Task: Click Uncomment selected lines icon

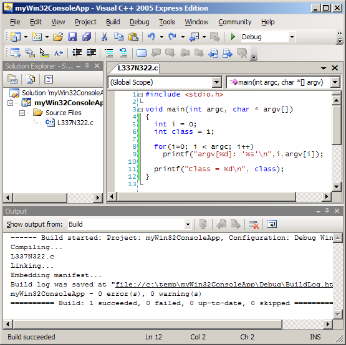Action: point(123,53)
